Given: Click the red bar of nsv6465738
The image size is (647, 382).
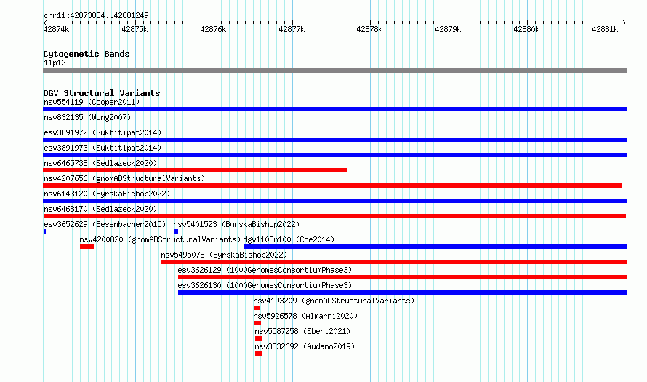Looking at the screenshot, I should click(195, 170).
